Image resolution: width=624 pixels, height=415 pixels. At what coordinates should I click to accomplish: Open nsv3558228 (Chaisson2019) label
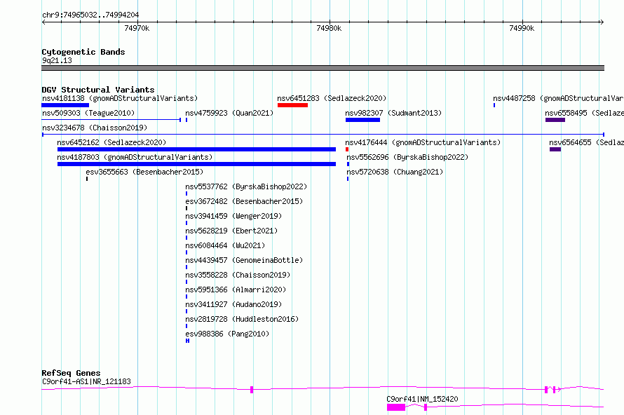[x=238, y=275]
